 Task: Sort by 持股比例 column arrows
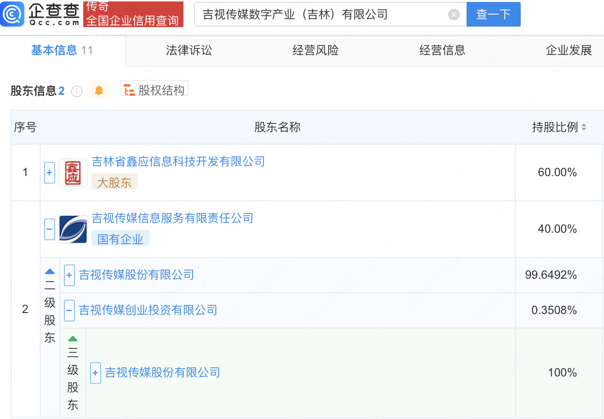point(584,127)
